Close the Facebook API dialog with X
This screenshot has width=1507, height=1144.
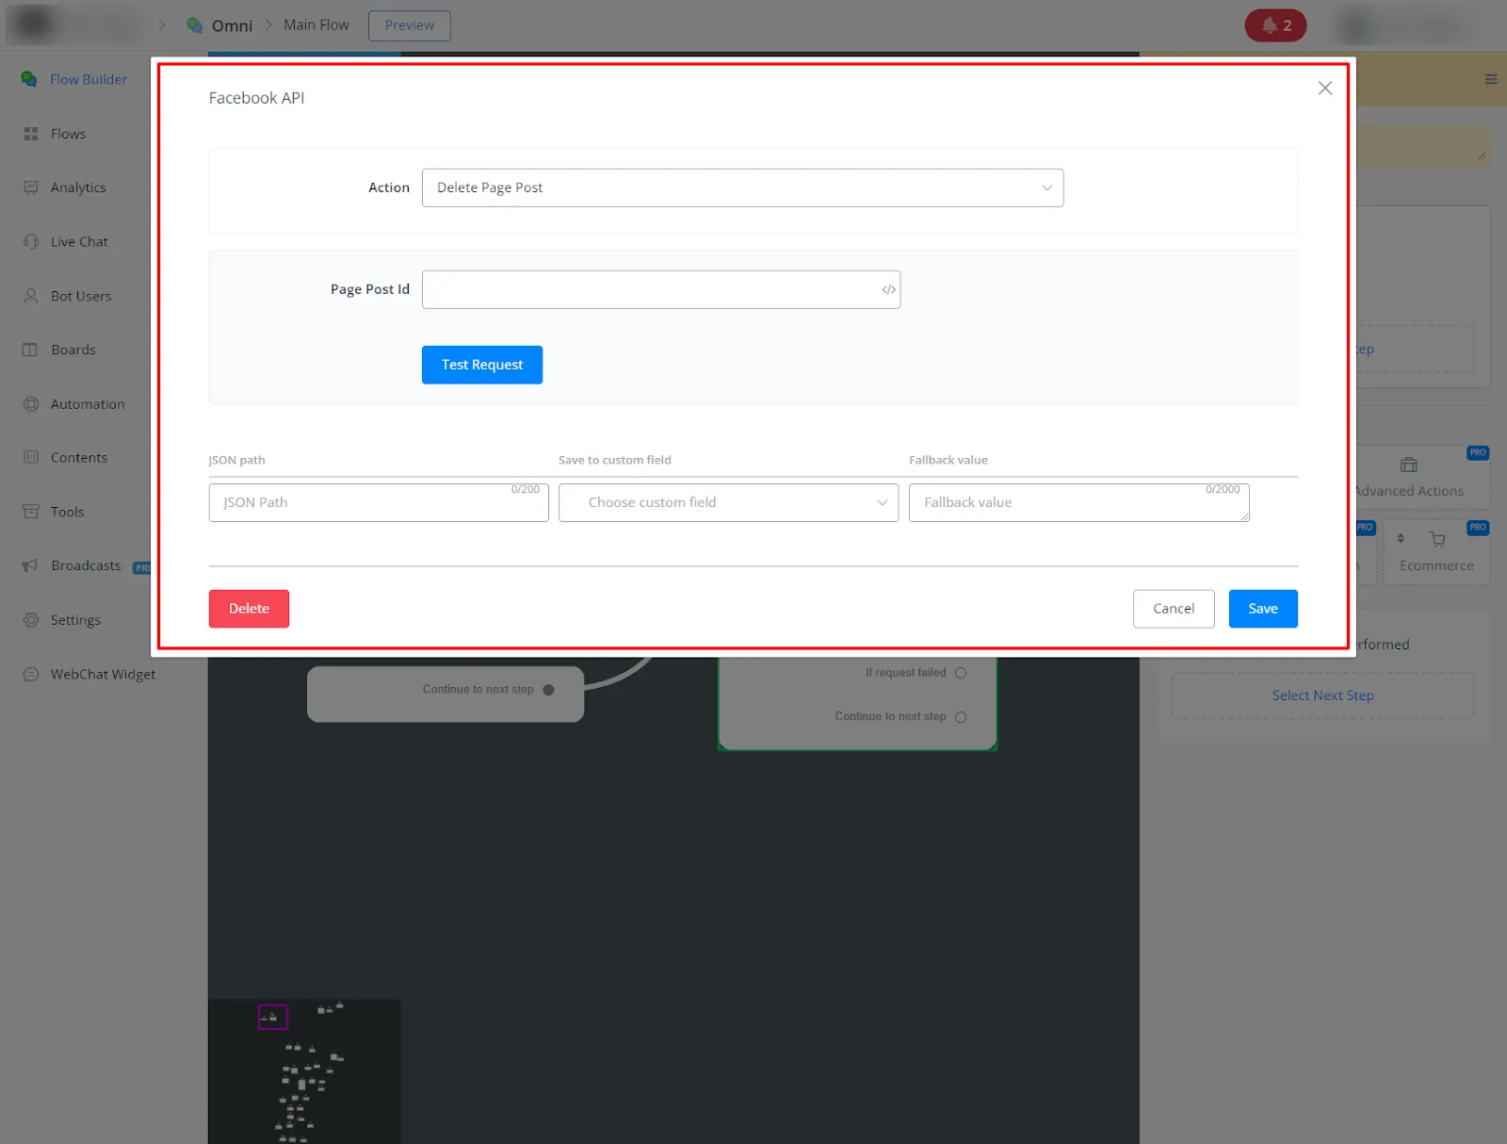tap(1325, 88)
